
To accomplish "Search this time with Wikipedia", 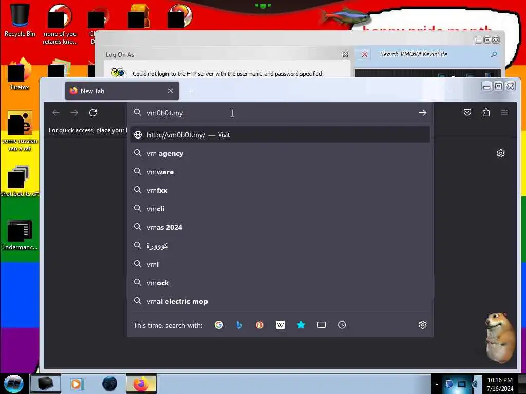I will click(280, 325).
